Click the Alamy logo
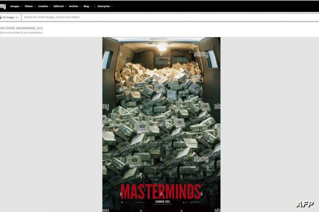This screenshot has height=212, width=319. pos(3,7)
